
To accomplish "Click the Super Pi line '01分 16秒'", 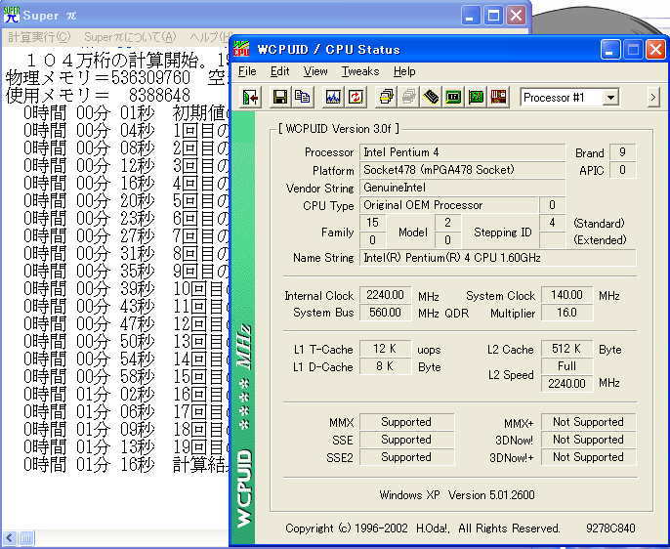I will 115,465.
